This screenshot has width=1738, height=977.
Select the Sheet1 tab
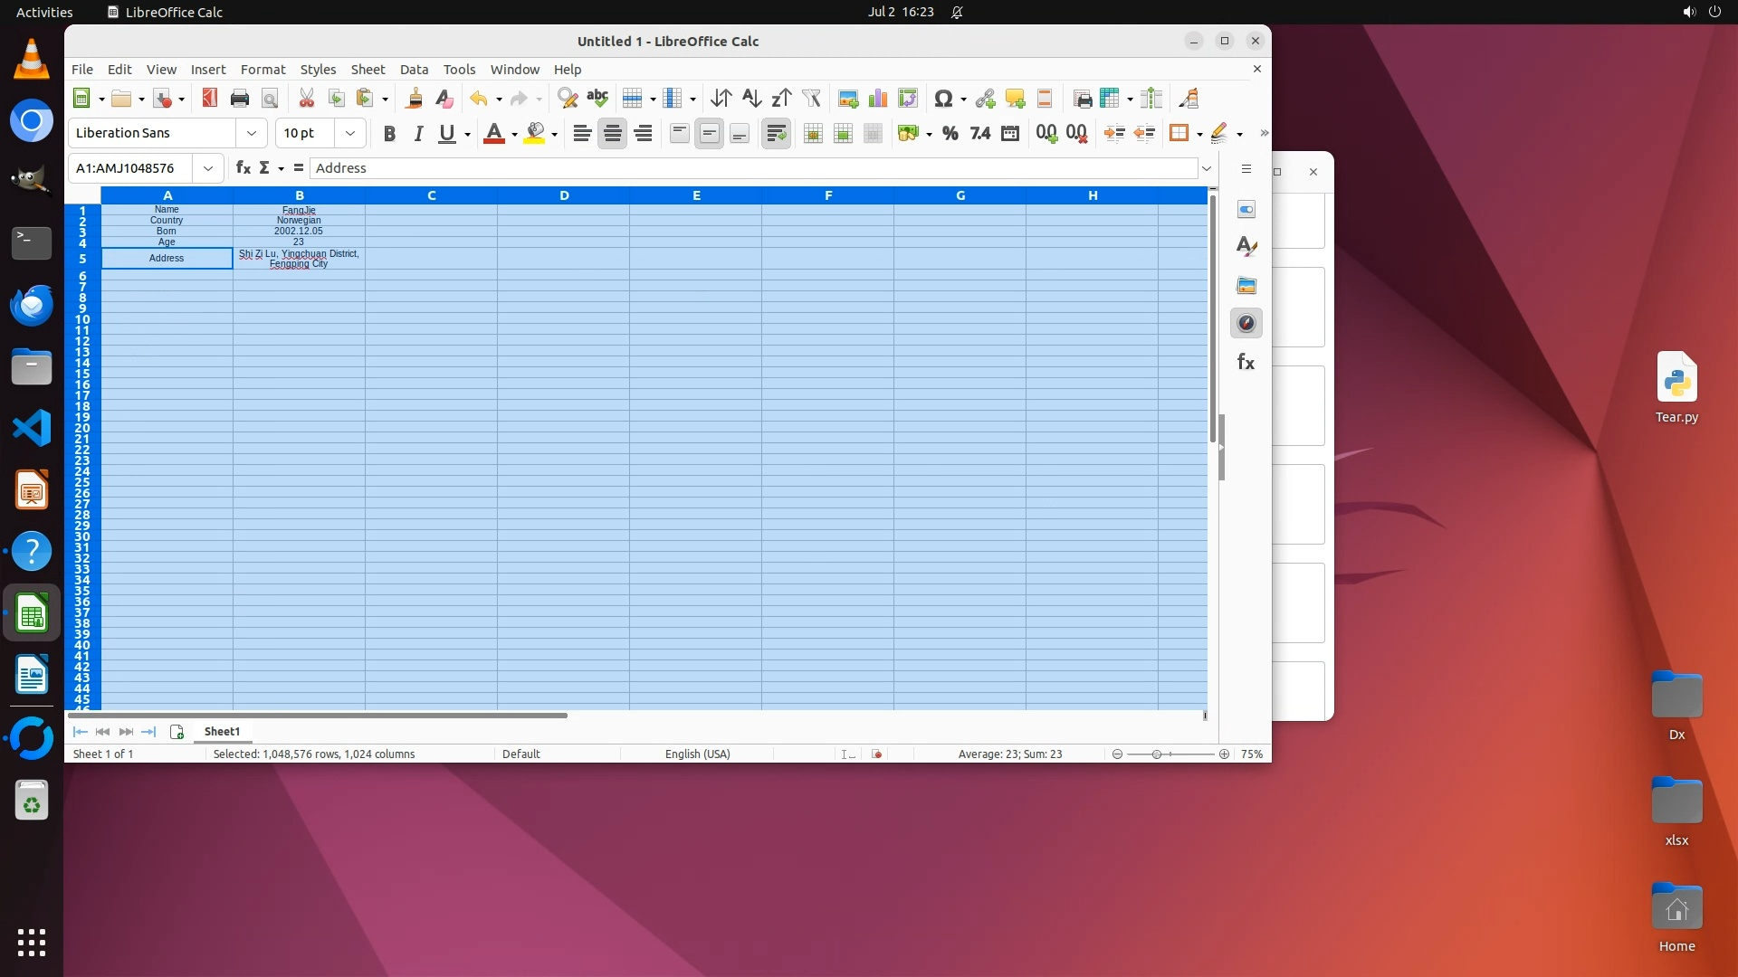pyautogui.click(x=222, y=731)
